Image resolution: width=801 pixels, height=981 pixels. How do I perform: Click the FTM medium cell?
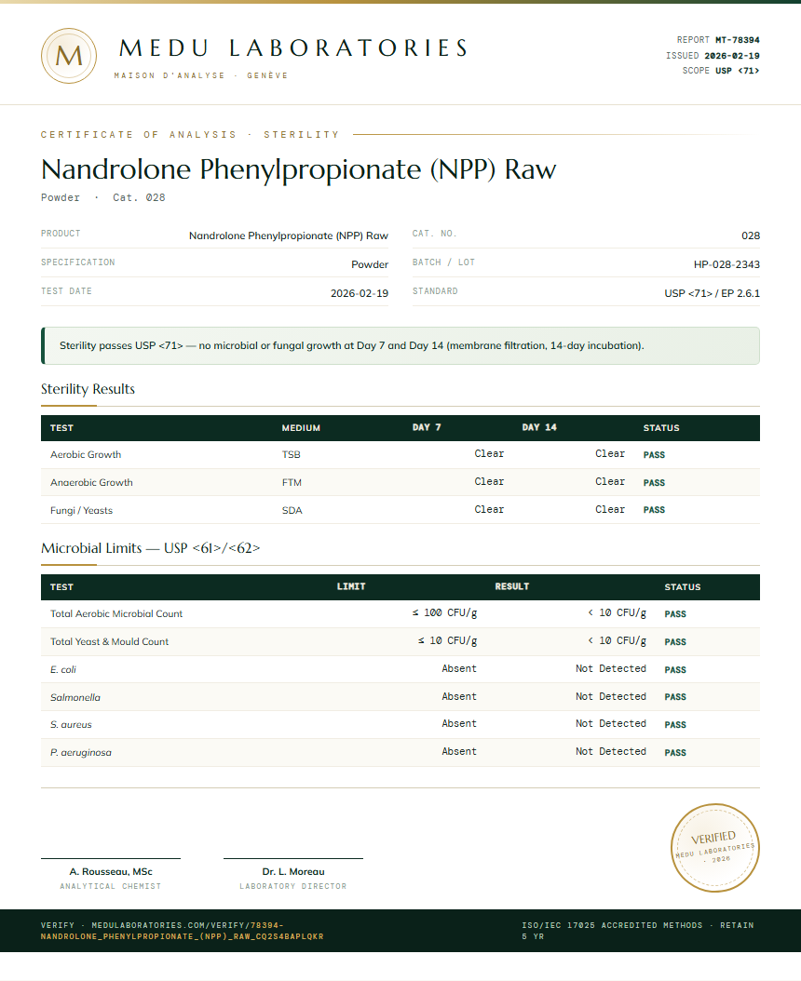(x=292, y=482)
